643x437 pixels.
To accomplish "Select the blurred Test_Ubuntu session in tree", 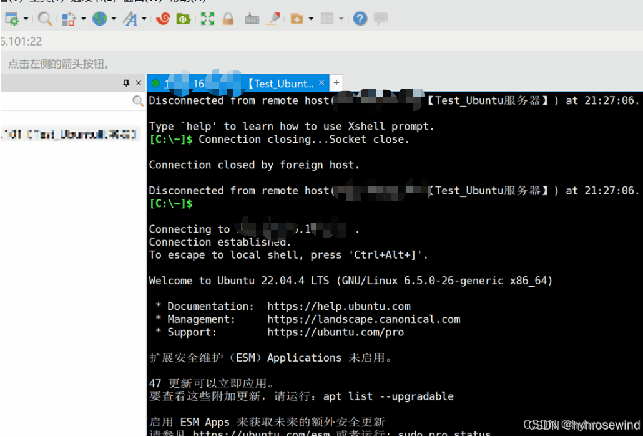I will pyautogui.click(x=70, y=134).
